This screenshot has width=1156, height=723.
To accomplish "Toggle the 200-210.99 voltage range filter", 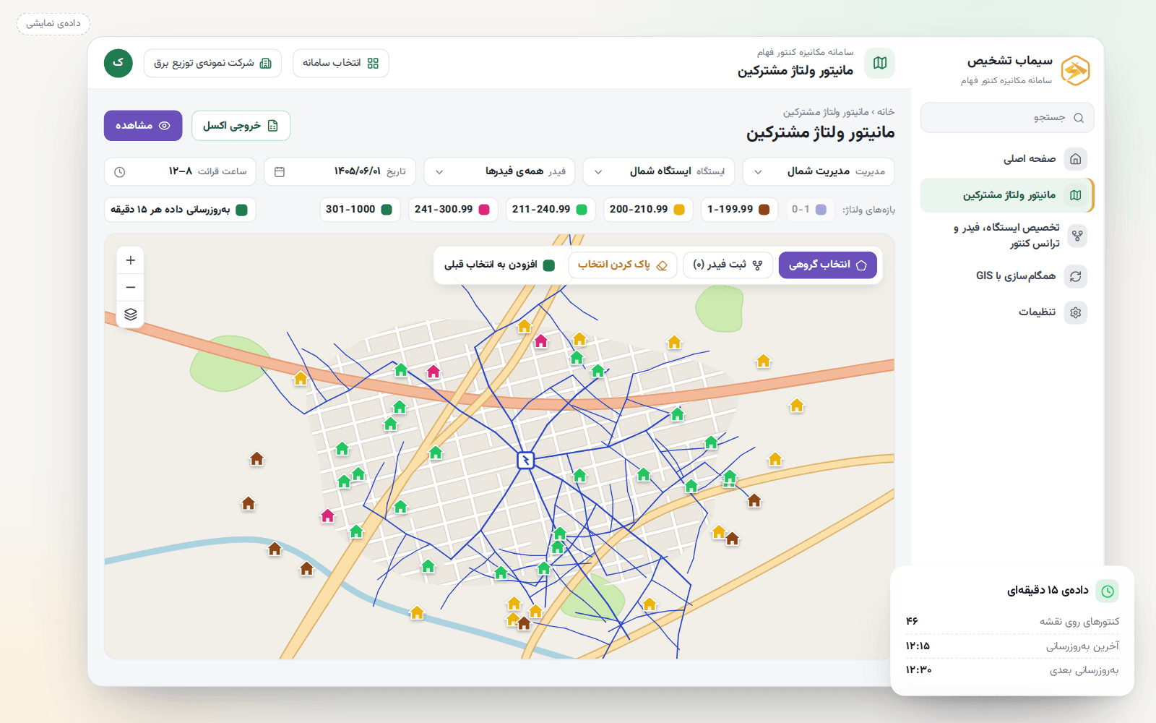I will pos(647,210).
